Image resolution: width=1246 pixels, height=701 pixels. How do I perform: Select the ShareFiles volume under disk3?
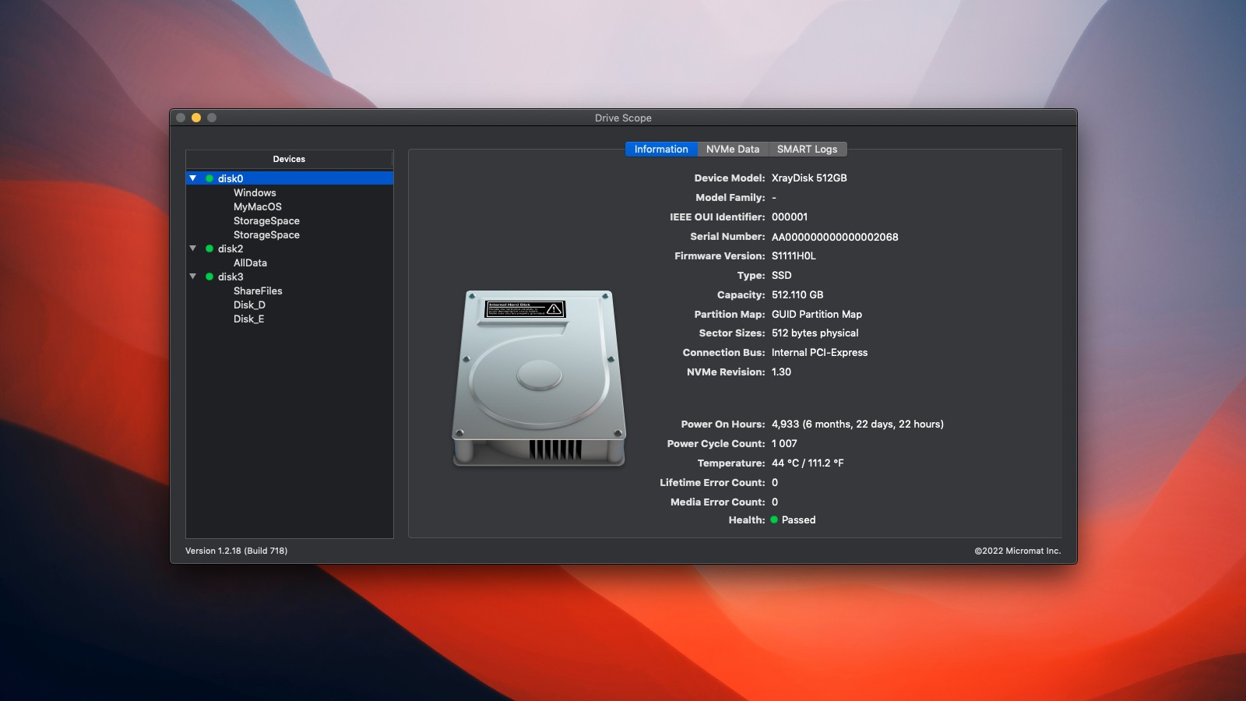(259, 291)
